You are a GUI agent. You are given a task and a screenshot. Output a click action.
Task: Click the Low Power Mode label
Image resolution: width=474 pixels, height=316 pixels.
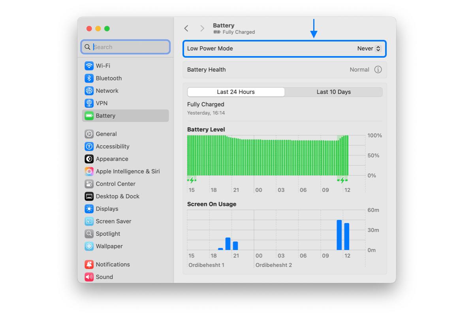pyautogui.click(x=210, y=49)
